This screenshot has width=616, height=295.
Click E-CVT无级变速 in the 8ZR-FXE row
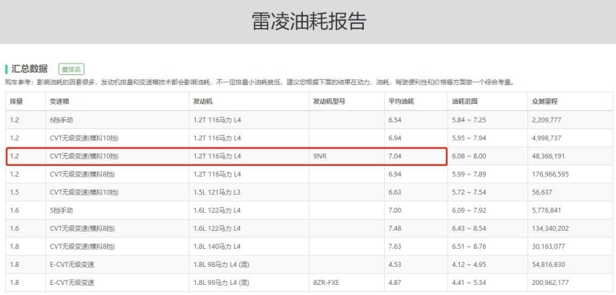tap(72, 283)
